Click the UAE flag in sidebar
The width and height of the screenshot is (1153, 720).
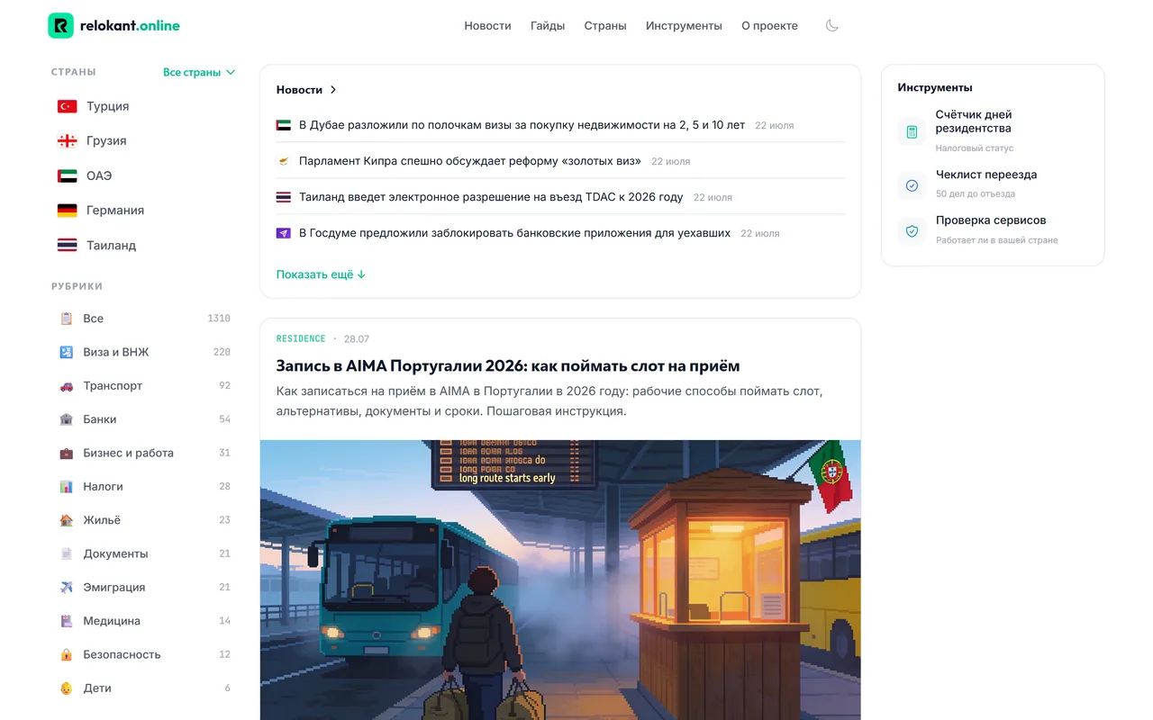68,175
